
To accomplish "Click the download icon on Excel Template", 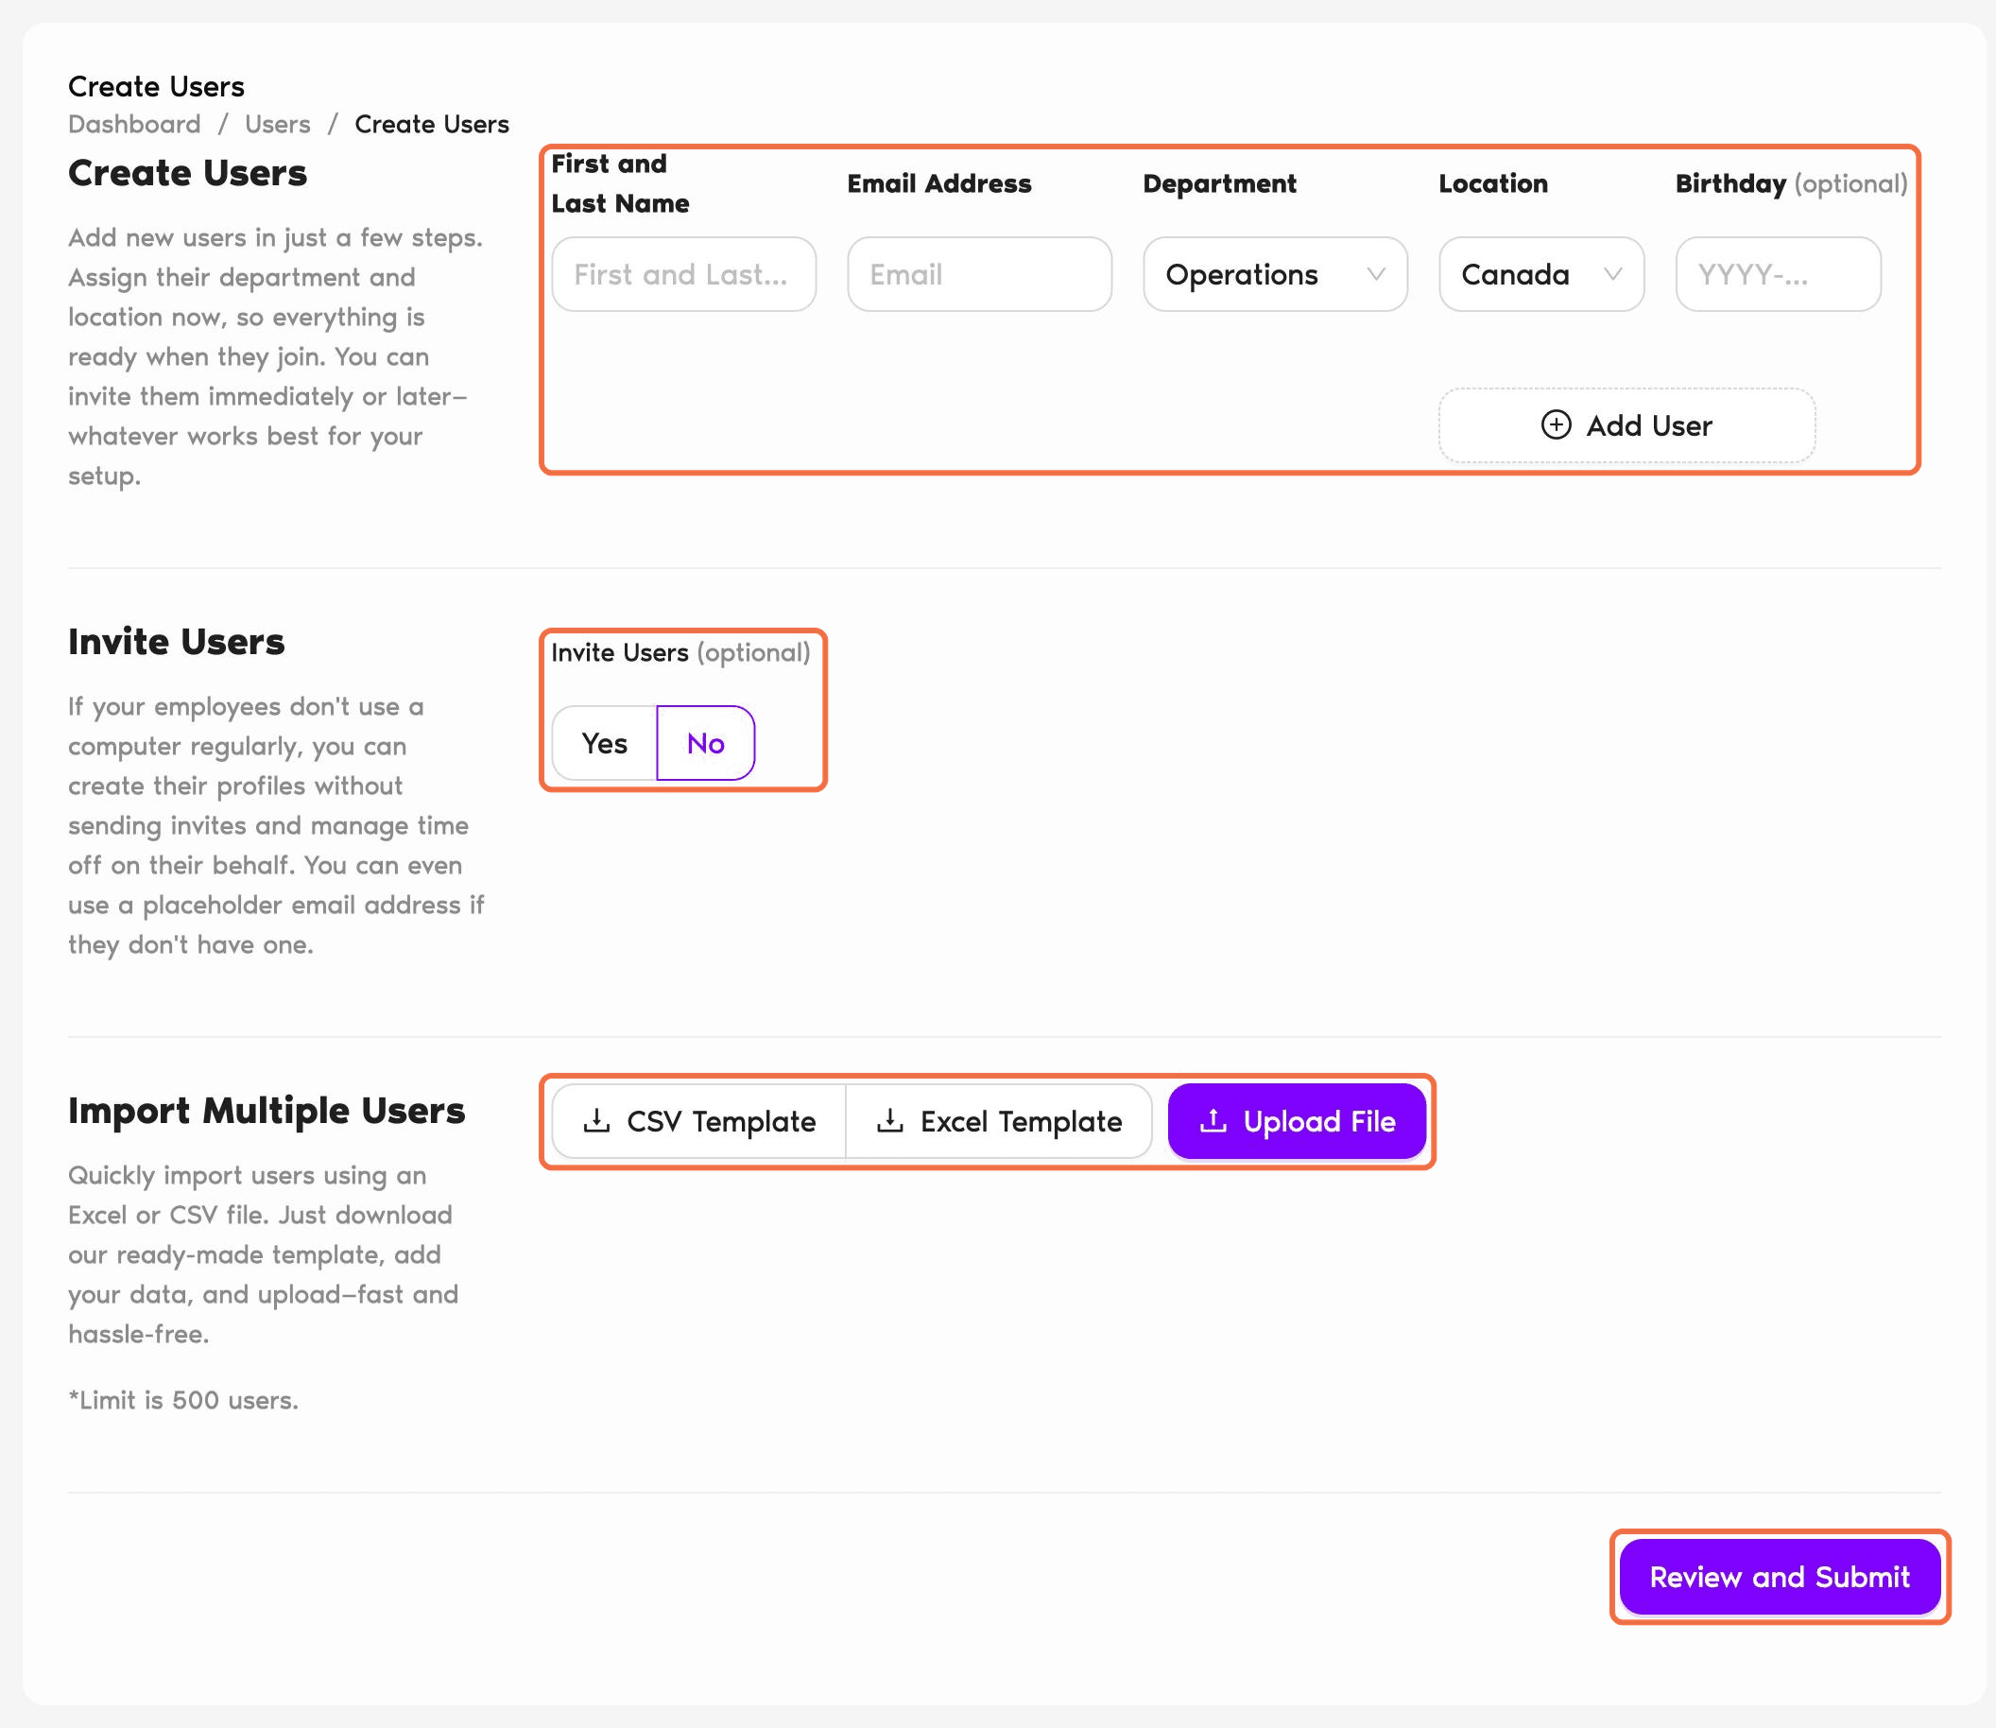I will coord(890,1120).
